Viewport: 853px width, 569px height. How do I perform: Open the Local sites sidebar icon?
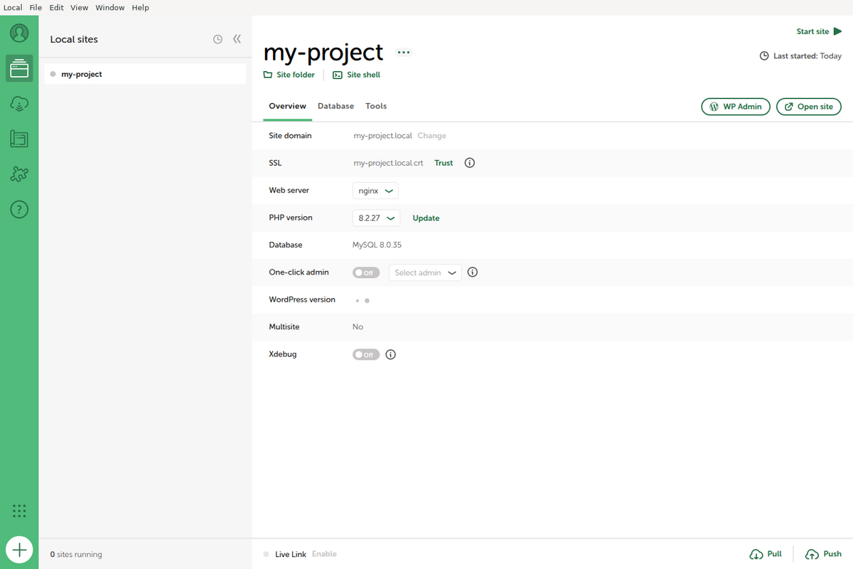click(19, 68)
